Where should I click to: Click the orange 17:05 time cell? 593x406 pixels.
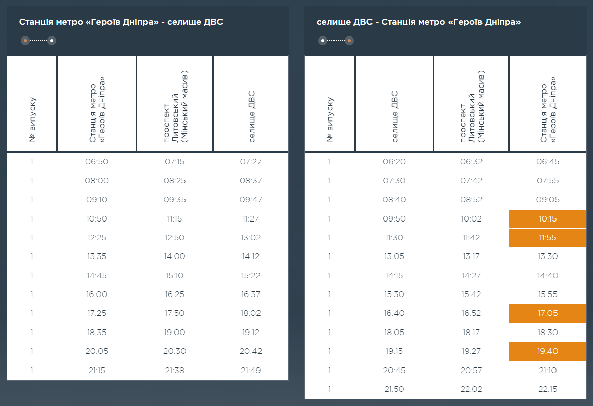[547, 313]
